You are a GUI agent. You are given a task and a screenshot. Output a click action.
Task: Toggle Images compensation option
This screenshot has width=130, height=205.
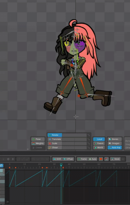point(115,143)
